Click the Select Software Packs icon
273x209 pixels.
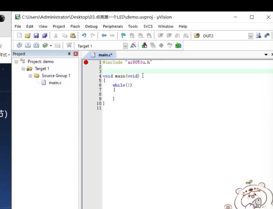(170, 45)
